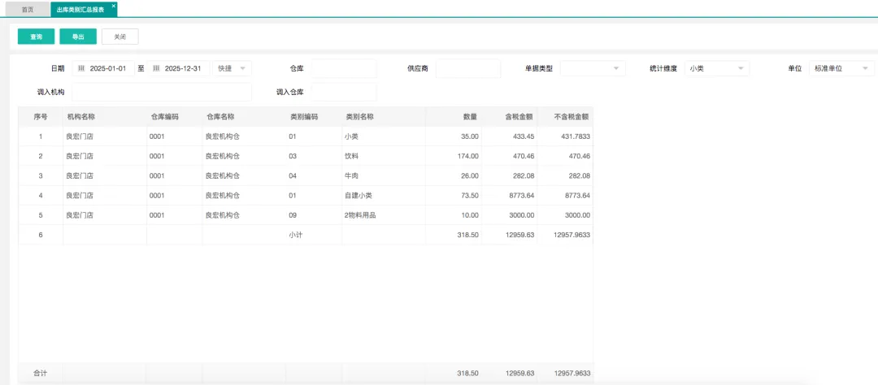Expand the 单据类型 dropdown

(x=593, y=69)
